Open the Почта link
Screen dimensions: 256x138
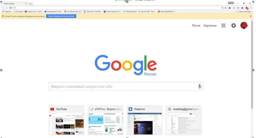(x=196, y=26)
